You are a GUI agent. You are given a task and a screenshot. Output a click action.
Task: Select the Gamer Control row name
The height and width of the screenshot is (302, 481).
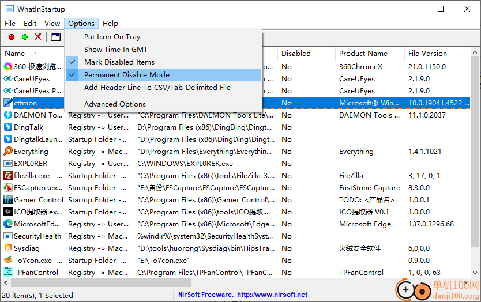[x=38, y=200]
